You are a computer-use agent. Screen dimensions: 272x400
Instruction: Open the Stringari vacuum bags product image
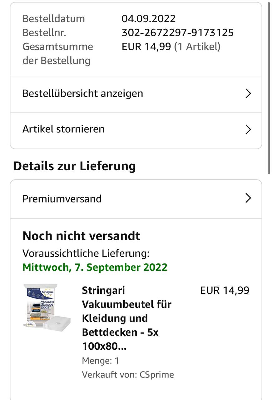pos(47,306)
